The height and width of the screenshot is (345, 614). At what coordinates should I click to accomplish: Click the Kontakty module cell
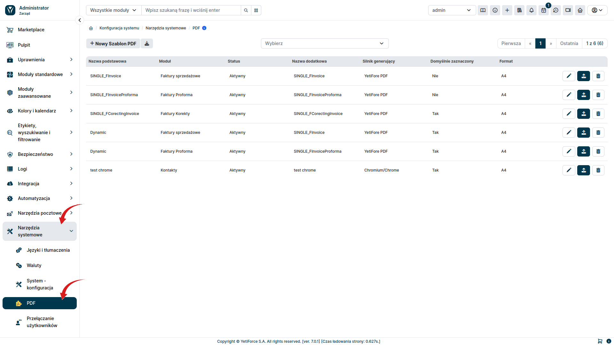click(169, 170)
